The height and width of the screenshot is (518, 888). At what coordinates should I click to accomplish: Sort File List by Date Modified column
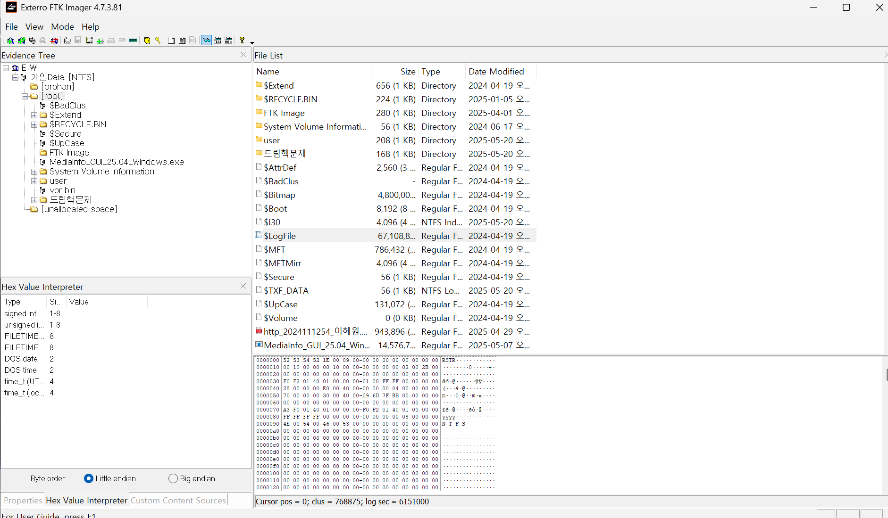click(x=501, y=72)
